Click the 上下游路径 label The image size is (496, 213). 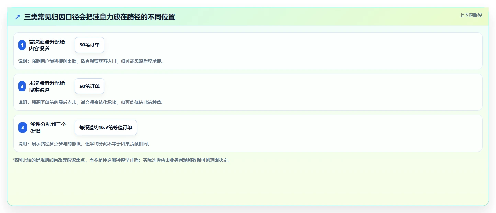pyautogui.click(x=471, y=15)
